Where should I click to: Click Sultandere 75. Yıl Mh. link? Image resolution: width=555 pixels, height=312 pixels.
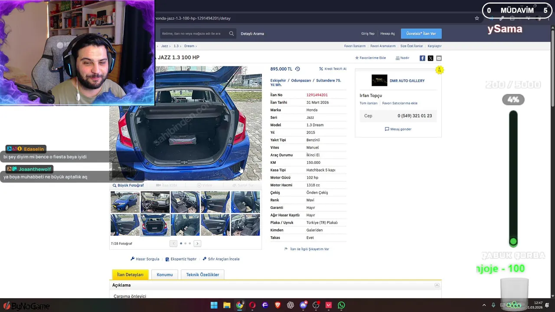tap(306, 83)
